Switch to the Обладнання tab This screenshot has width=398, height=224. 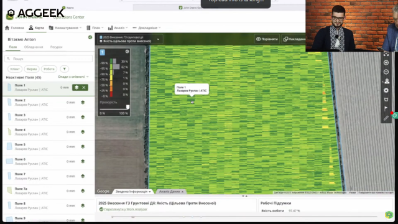pyautogui.click(x=34, y=47)
